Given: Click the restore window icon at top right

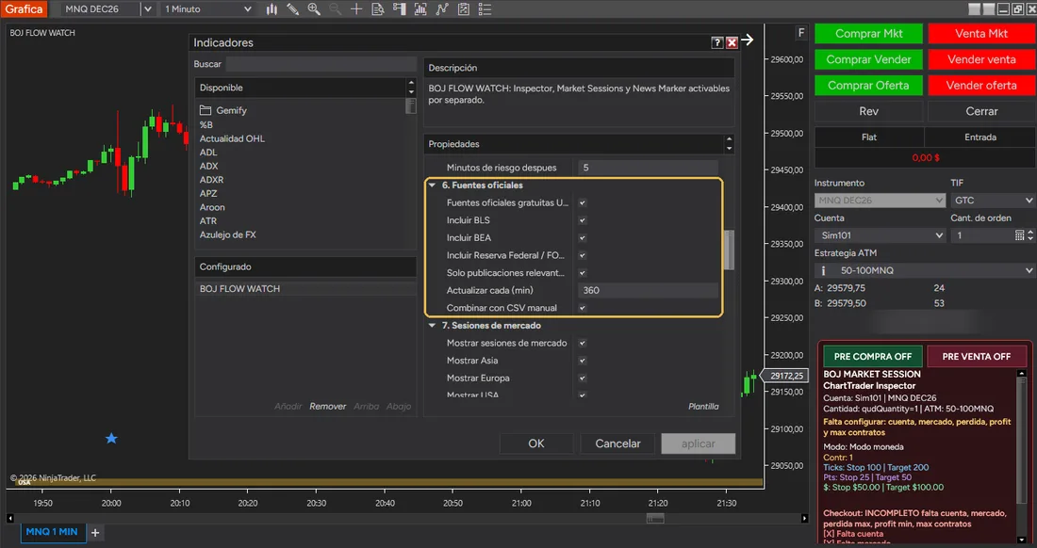Looking at the screenshot, I should tap(1018, 9).
